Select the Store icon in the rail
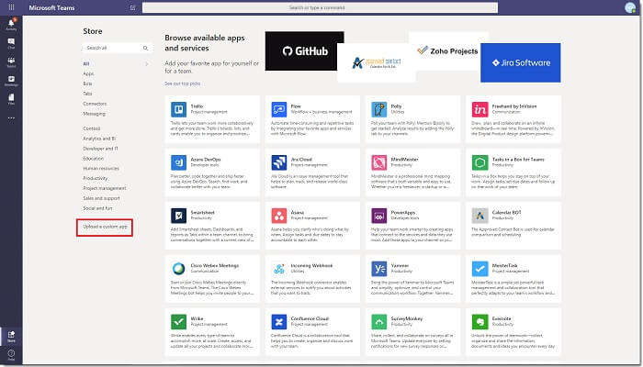The height and width of the screenshot is (367, 643). tap(11, 337)
